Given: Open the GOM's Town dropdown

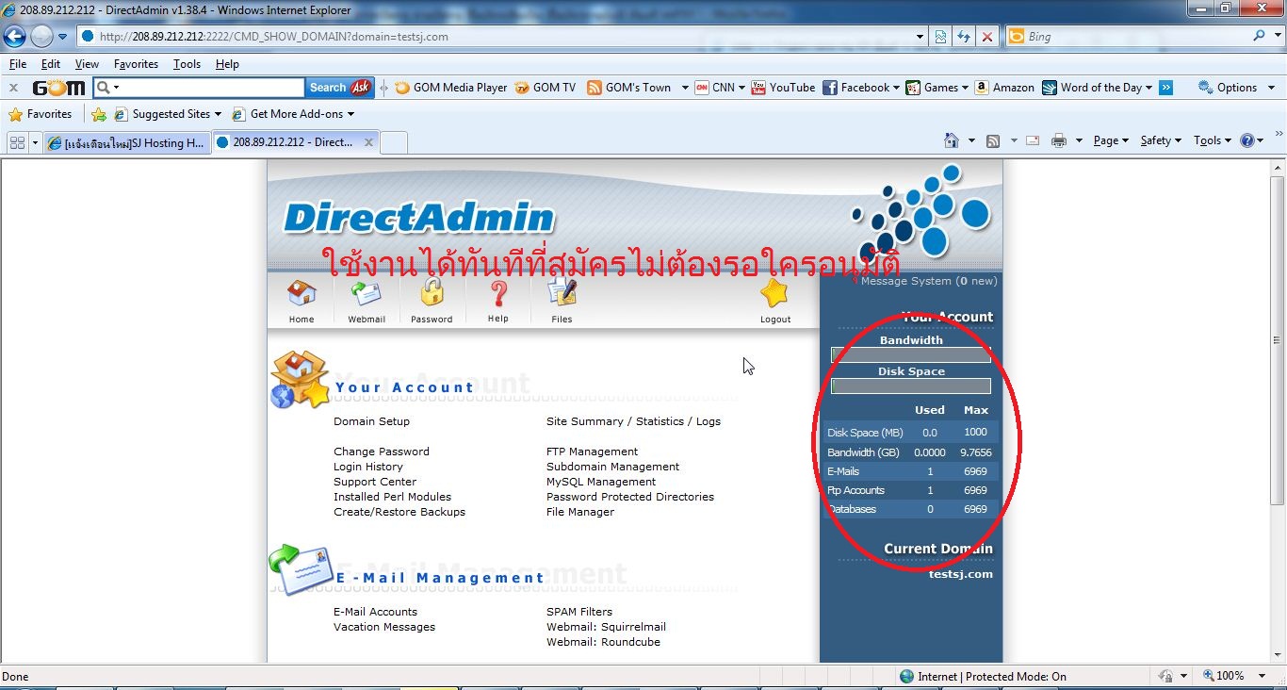Looking at the screenshot, I should pyautogui.click(x=685, y=88).
